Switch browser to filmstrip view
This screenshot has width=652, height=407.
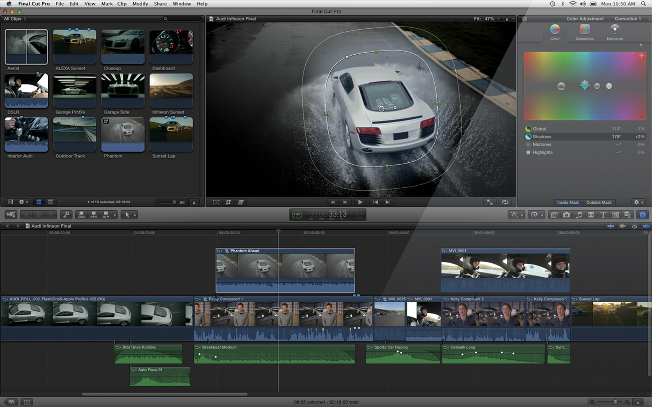coord(39,202)
